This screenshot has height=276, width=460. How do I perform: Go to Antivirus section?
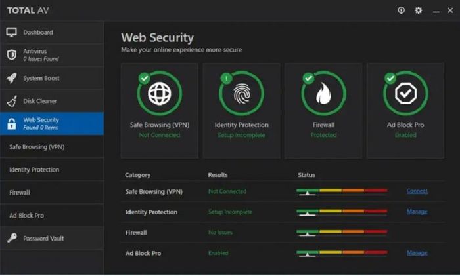click(52, 55)
